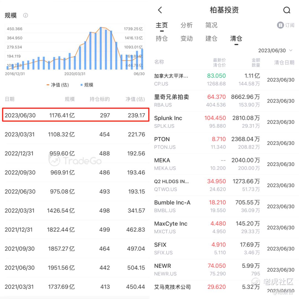Image resolution: width=299 pixels, height=299 pixels.
Task: Select the 清仓 sub-tab
Action: pyautogui.click(x=236, y=38)
